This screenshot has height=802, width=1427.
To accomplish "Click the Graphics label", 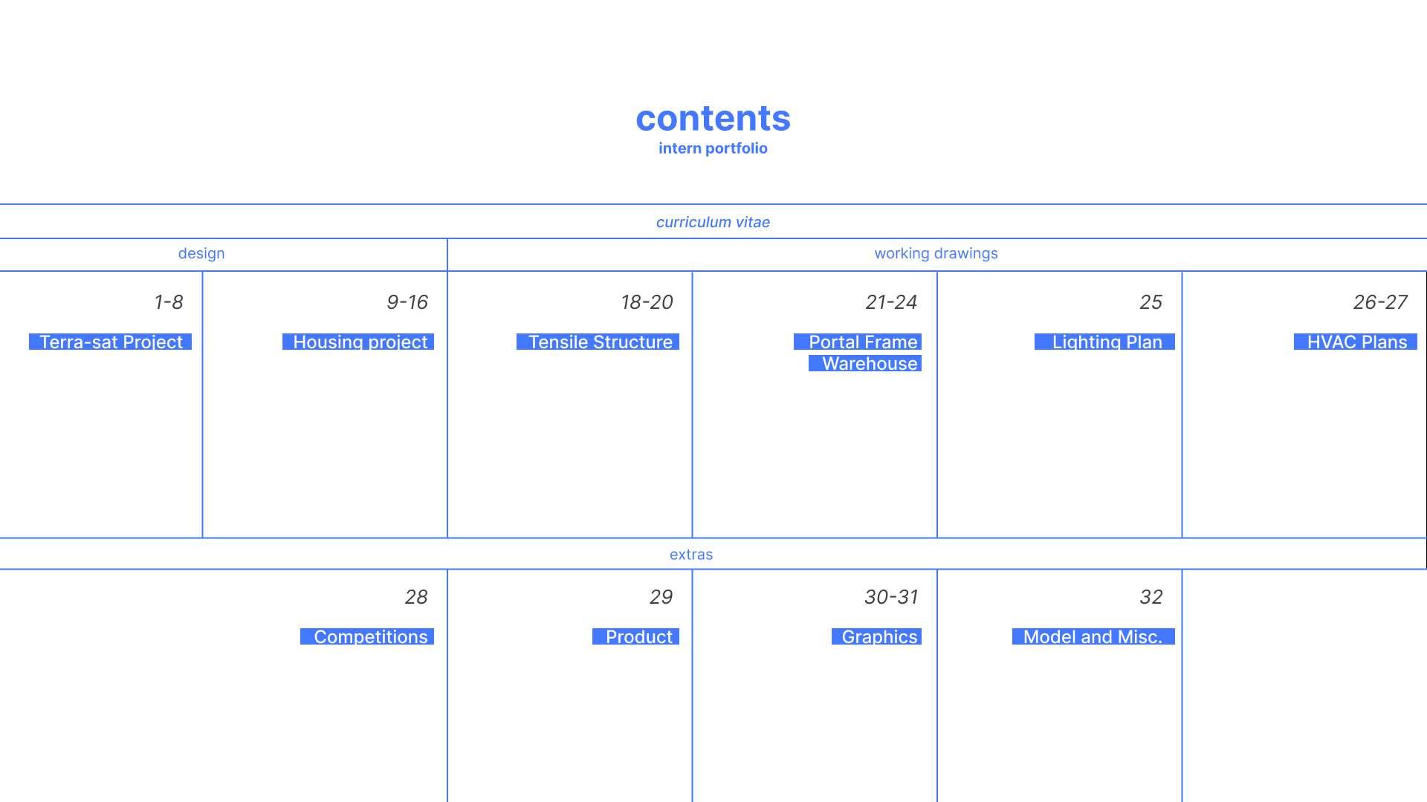I will pos(878,636).
